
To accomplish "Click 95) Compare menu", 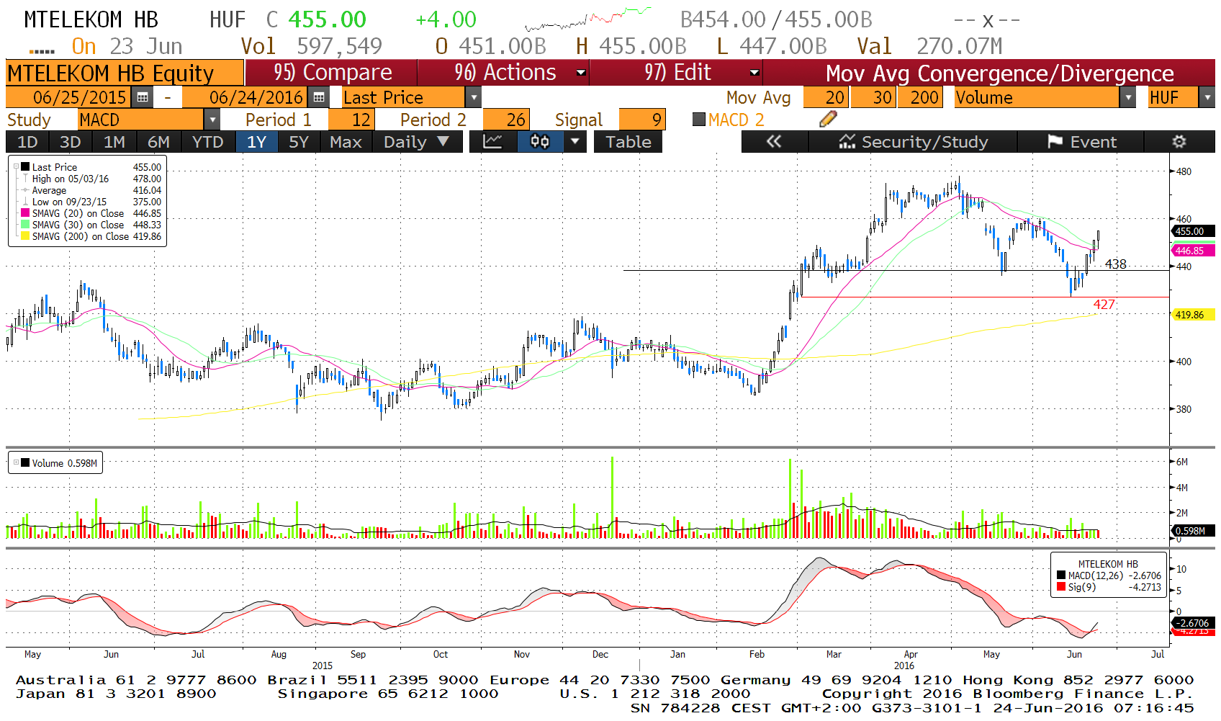I will pyautogui.click(x=332, y=73).
